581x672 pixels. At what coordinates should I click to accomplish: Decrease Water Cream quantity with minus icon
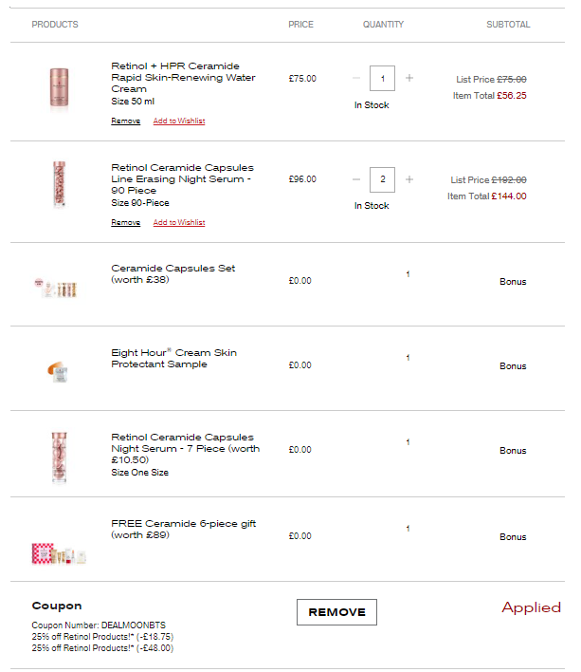(356, 78)
